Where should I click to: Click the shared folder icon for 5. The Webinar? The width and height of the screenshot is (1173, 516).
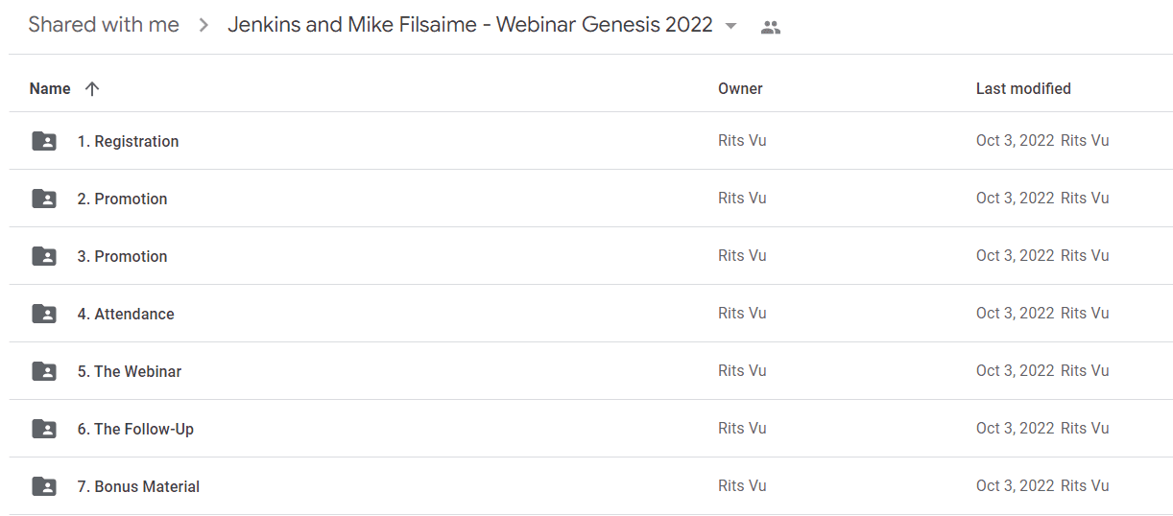point(44,371)
